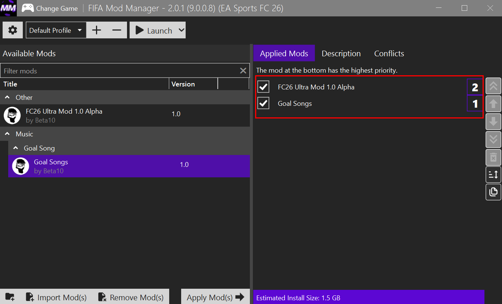502x304 pixels.
Task: Move selected applied mod up one position
Action: coord(493,104)
